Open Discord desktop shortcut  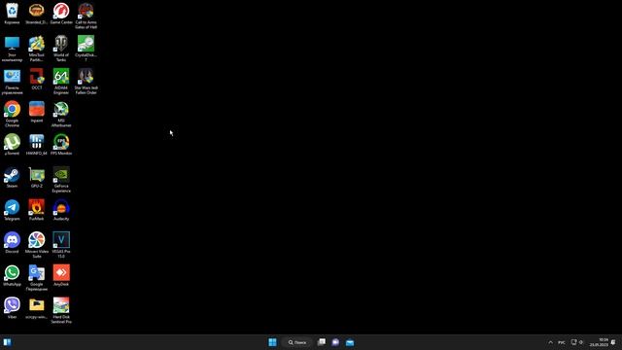coord(12,243)
